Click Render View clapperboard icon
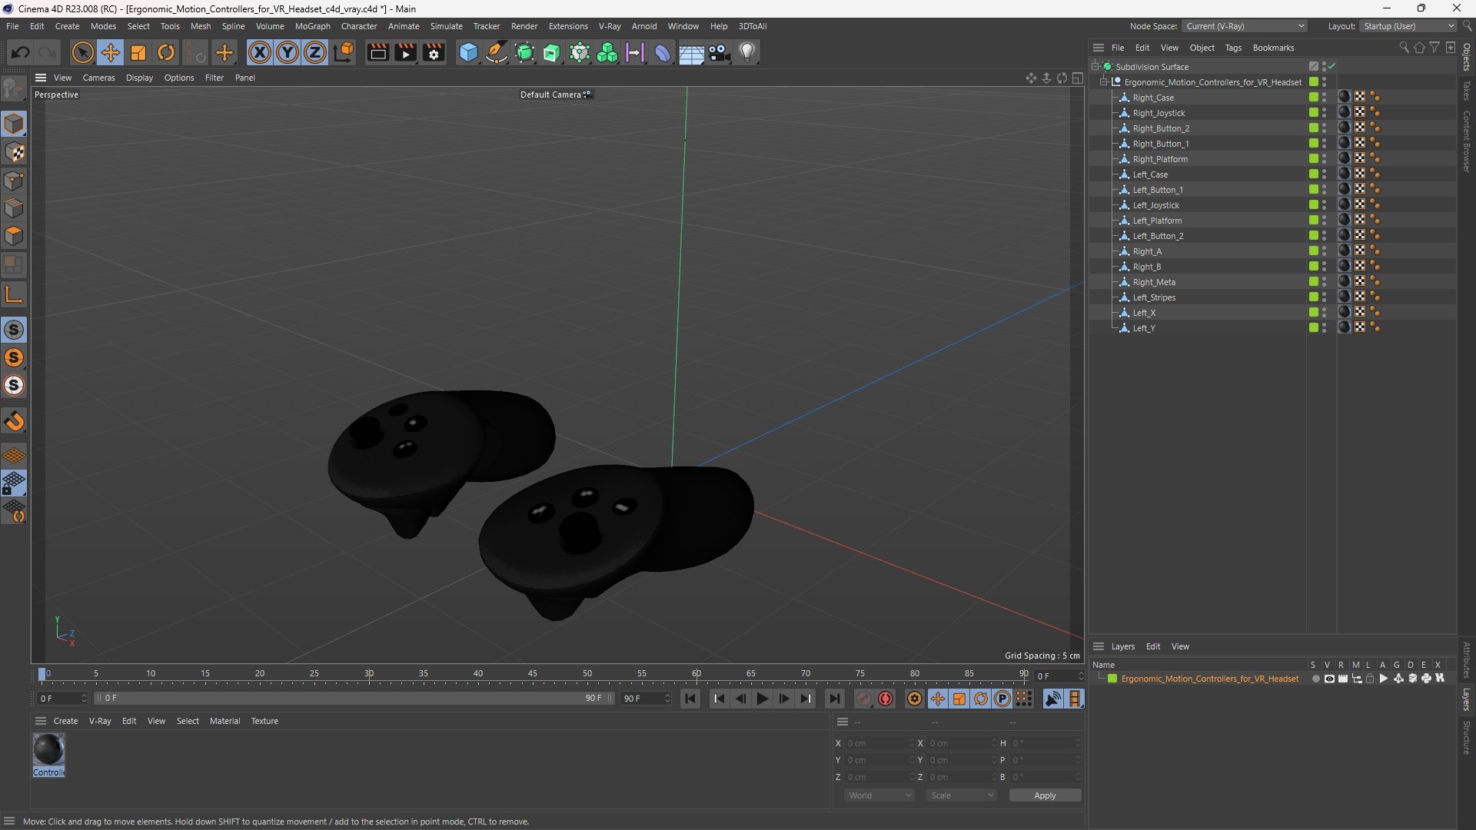Image resolution: width=1476 pixels, height=830 pixels. pyautogui.click(x=377, y=52)
